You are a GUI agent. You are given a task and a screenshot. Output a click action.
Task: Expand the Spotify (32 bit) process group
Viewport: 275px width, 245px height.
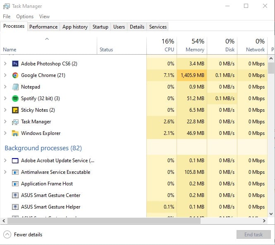tap(5, 98)
